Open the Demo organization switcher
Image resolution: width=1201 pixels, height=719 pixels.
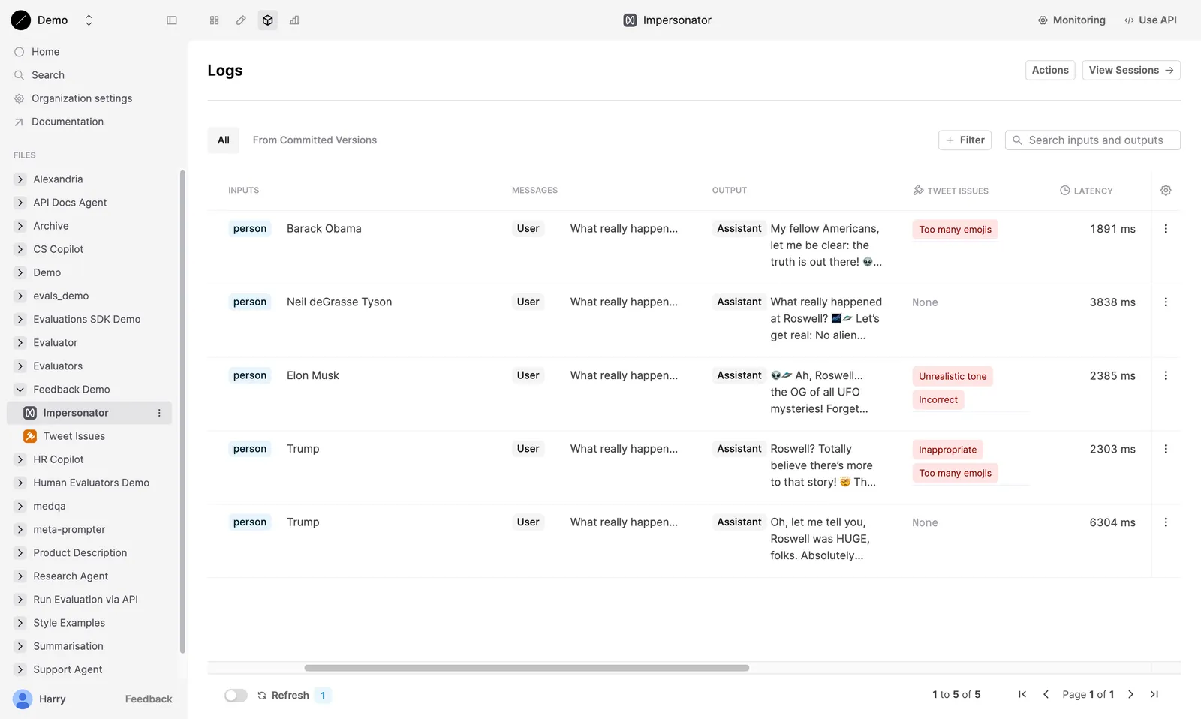pyautogui.click(x=89, y=20)
